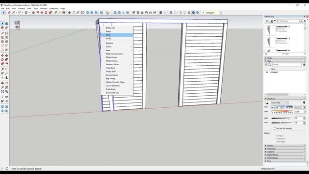Choose the Zoom magnifier in top toolbar
This screenshot has height=174, width=309.
tap(78, 13)
